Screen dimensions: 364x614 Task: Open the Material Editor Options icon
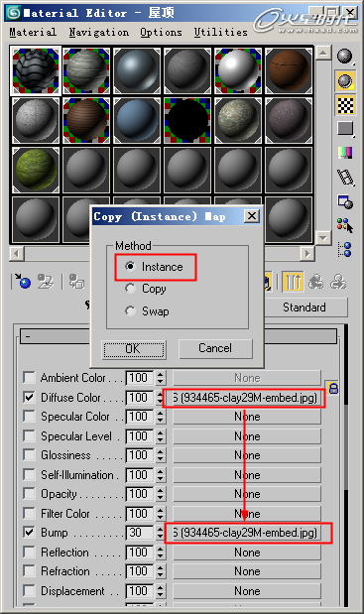(345, 202)
